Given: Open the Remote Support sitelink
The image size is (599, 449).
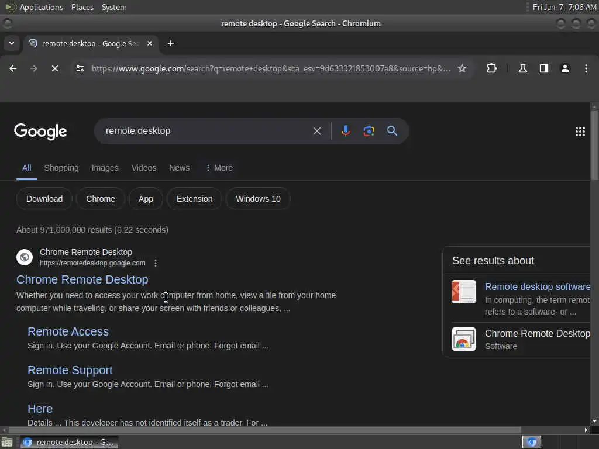Looking at the screenshot, I should coord(70,370).
